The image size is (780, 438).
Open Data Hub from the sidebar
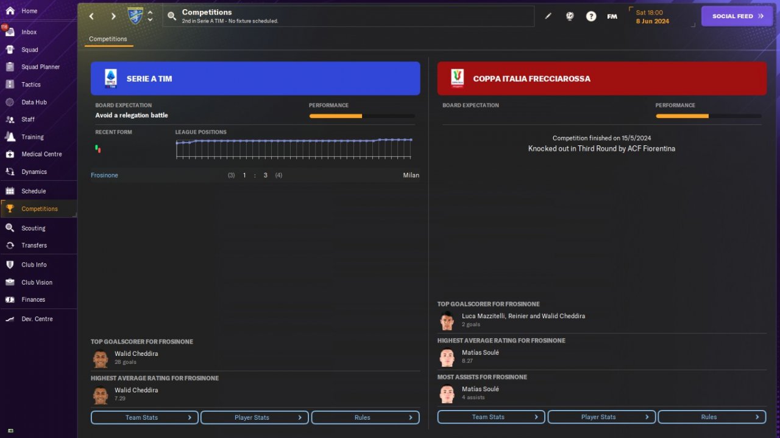pos(38,102)
